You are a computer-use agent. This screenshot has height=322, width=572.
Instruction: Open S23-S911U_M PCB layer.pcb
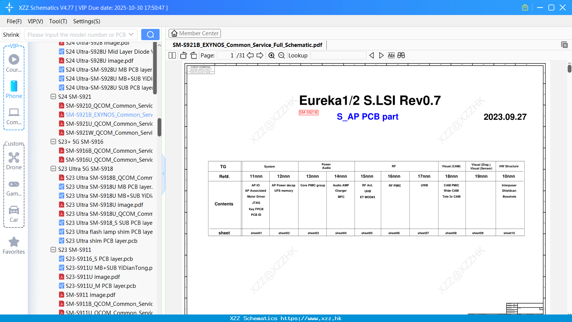pos(98,286)
